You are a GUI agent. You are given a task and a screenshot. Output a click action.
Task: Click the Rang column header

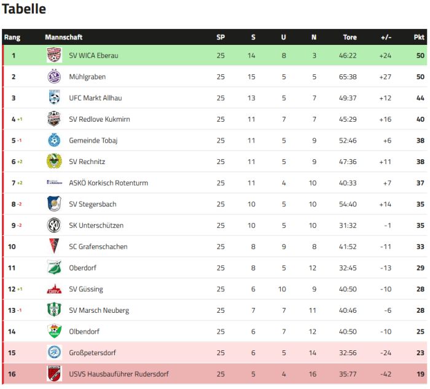[12, 37]
